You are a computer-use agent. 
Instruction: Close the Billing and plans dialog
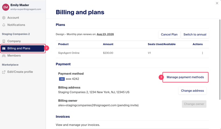point(217,3)
